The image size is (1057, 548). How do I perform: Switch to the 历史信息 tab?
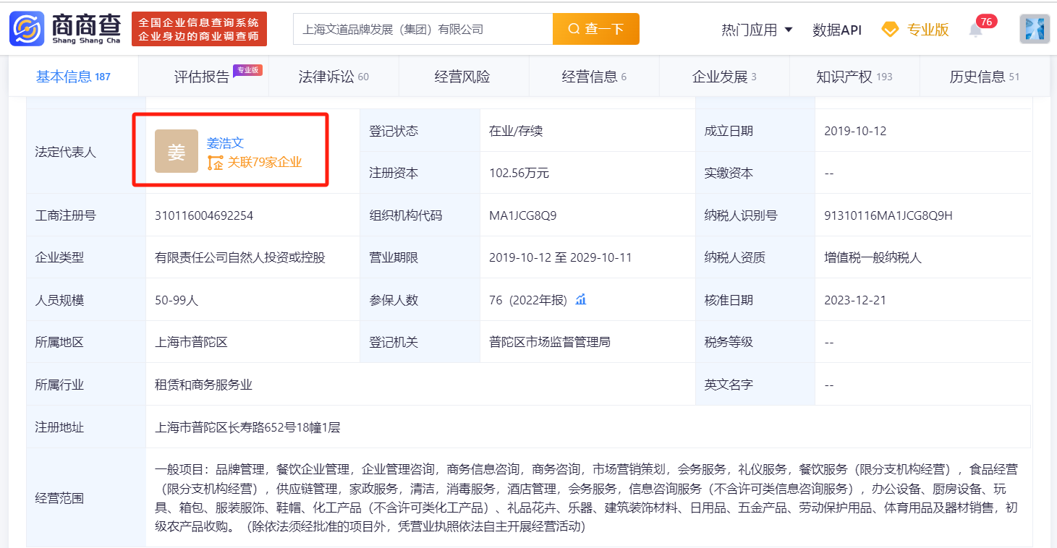tap(985, 77)
